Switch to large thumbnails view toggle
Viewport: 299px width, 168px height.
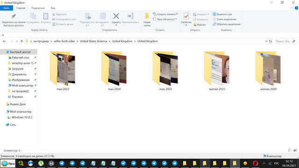[x=295, y=150]
